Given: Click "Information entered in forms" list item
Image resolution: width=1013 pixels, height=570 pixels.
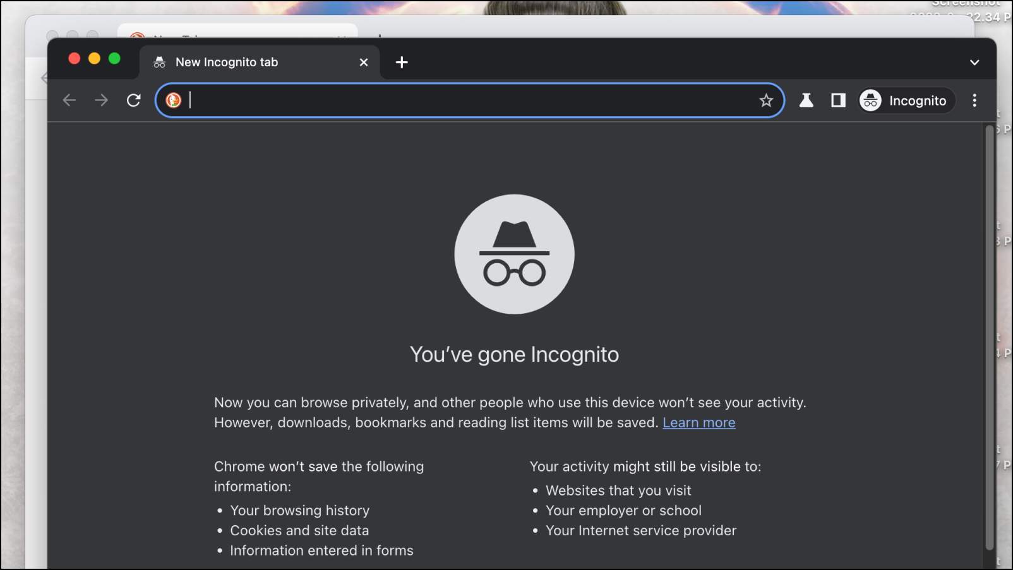Looking at the screenshot, I should 321,550.
